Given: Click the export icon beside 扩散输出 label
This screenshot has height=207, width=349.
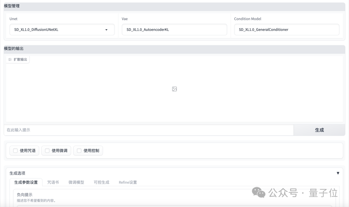Looking at the screenshot, I should (10, 59).
